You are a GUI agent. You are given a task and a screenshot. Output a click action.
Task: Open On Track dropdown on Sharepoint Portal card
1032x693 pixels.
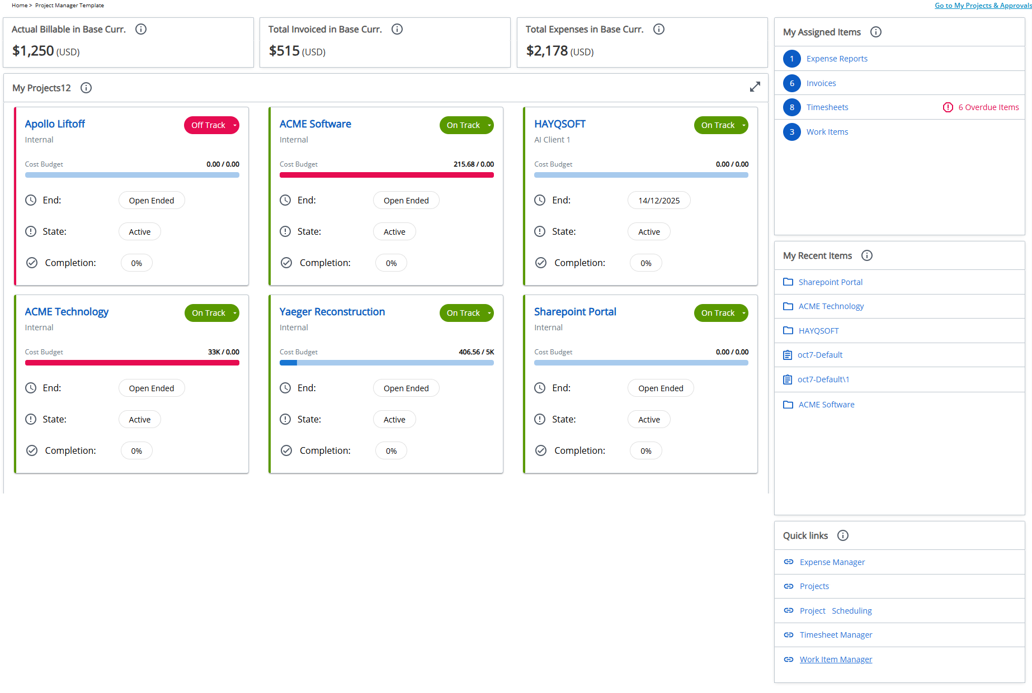tap(744, 312)
